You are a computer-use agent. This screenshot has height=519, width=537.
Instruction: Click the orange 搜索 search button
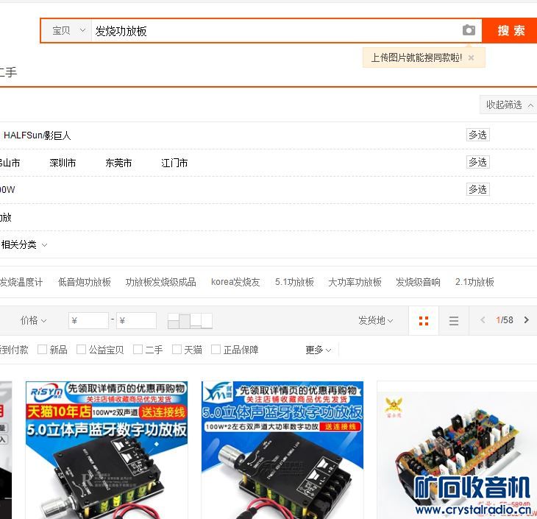[510, 30]
